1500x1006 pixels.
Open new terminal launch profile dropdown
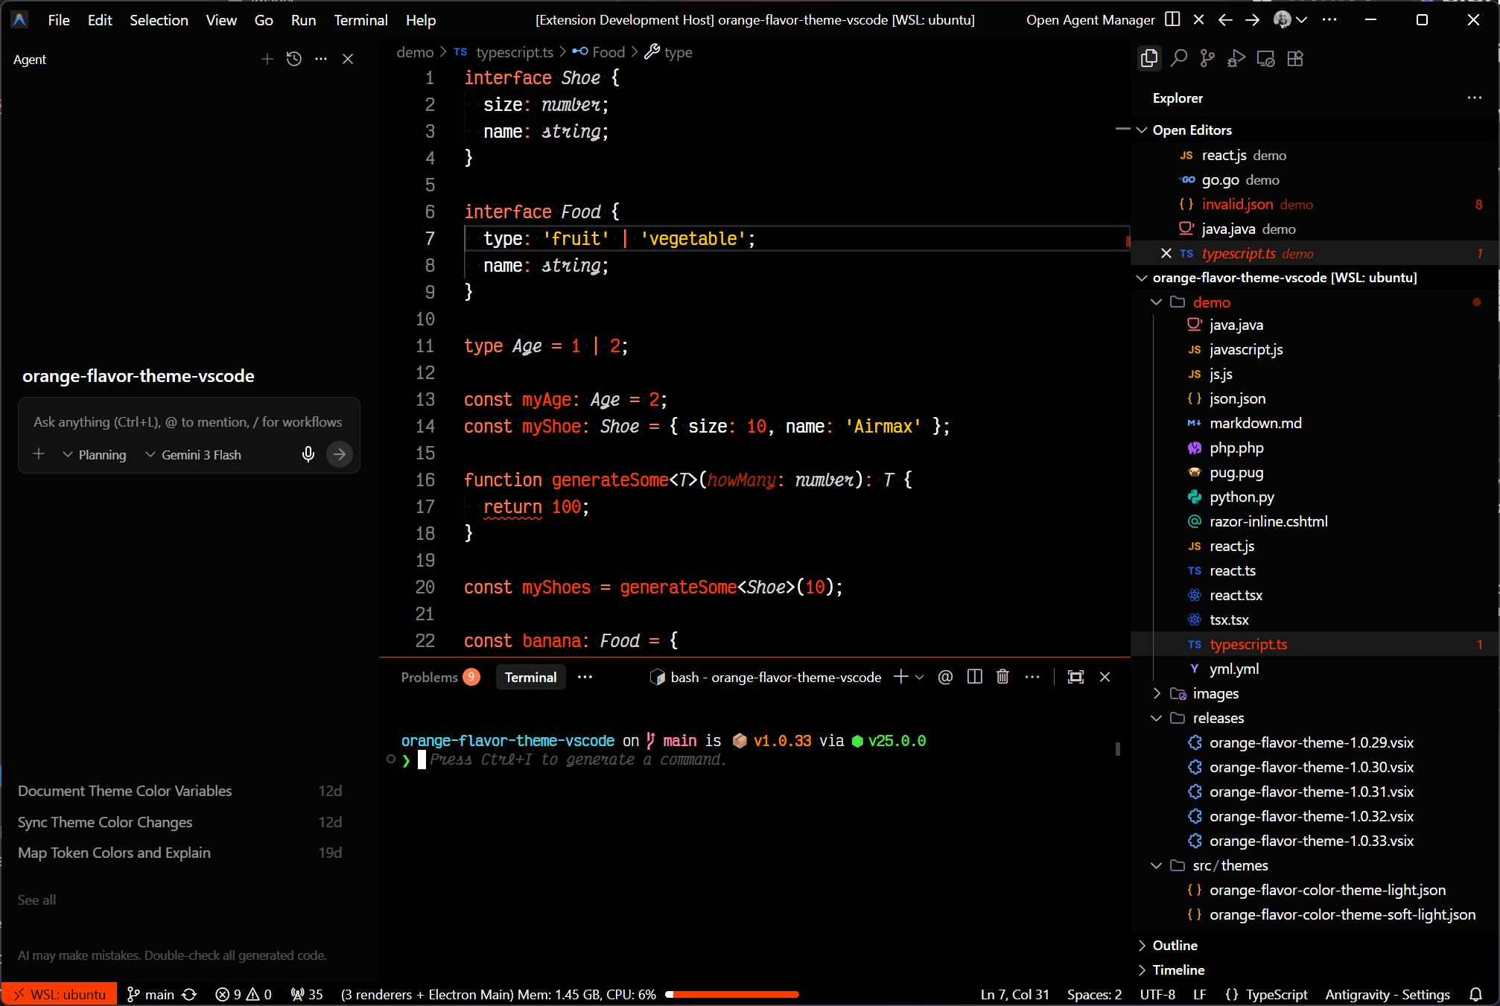[920, 677]
